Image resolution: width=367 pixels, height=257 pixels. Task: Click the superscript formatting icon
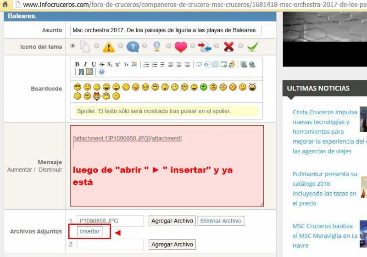[x=118, y=64]
